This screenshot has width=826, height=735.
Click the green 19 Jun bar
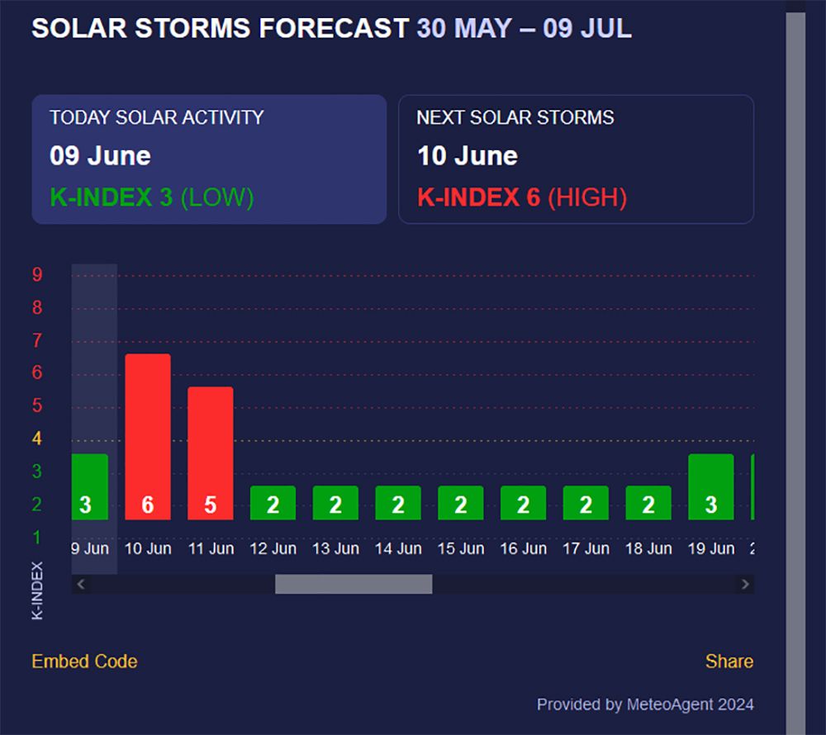[x=710, y=486]
